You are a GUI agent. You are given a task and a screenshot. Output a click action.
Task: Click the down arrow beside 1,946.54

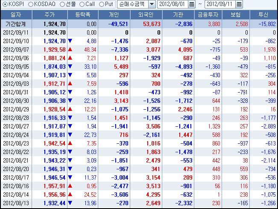click(70, 177)
